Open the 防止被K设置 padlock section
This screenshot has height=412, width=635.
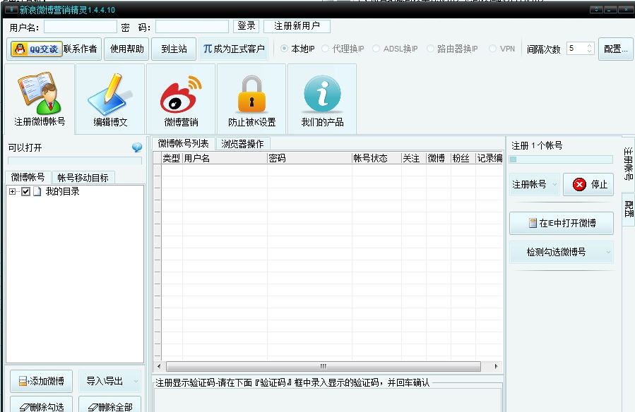251,99
